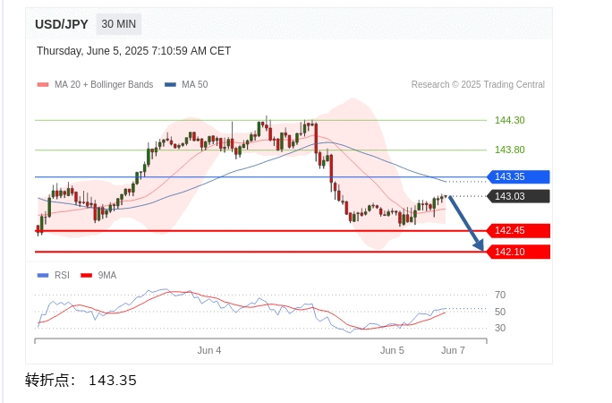Click the 9MA red legend swatch
The width and height of the screenshot is (612, 403).
point(86,275)
